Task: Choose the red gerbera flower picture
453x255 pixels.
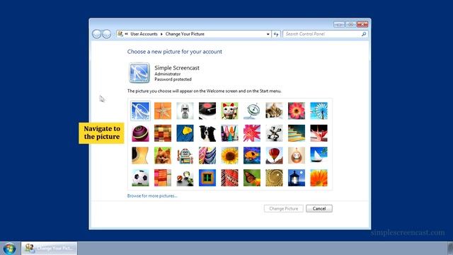Action: tap(297, 110)
